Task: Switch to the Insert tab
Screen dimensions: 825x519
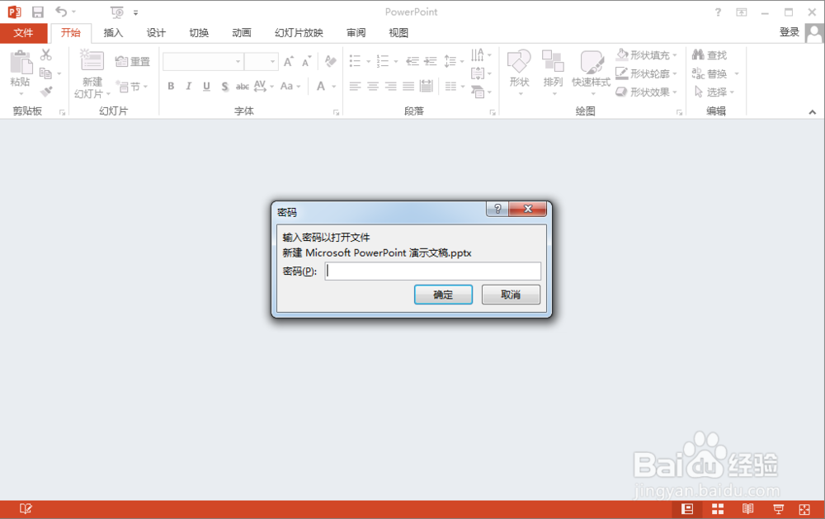Action: tap(113, 33)
